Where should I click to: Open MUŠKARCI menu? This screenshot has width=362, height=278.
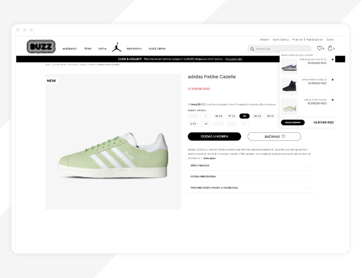point(70,48)
